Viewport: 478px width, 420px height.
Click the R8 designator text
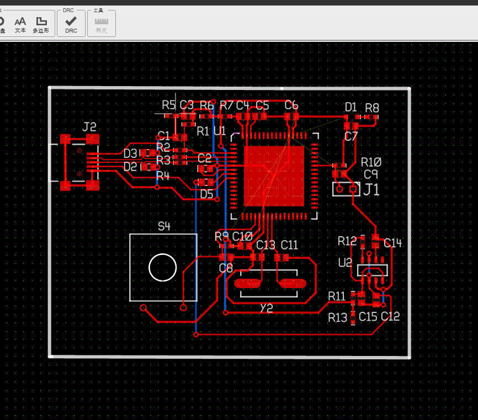[372, 108]
